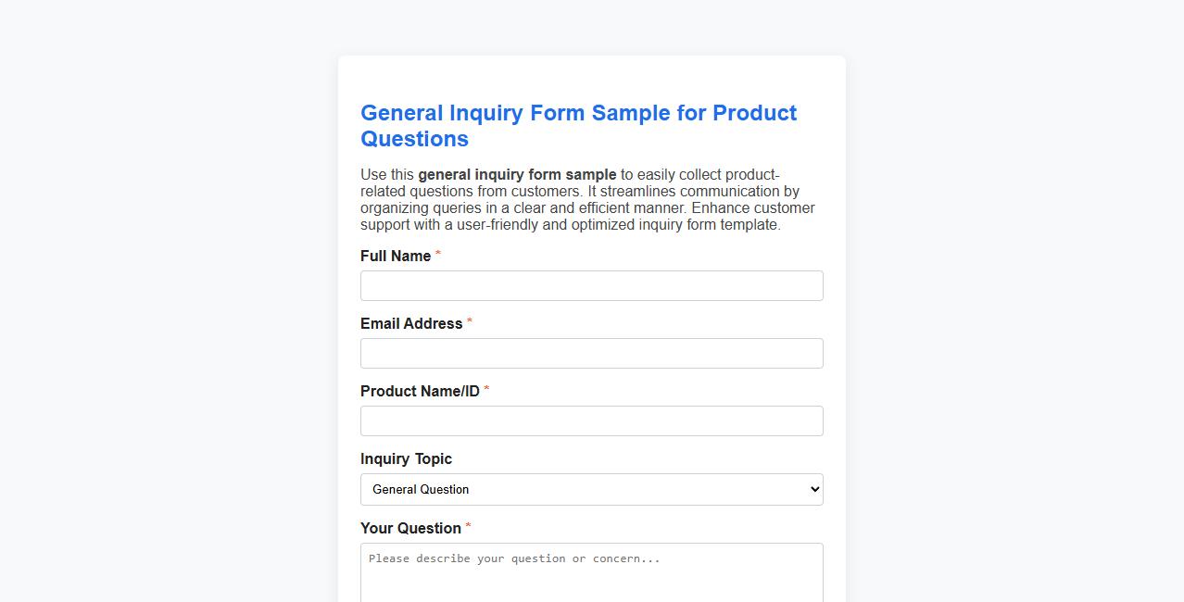Click the Email Address input field
1184x602 pixels.
[591, 353]
